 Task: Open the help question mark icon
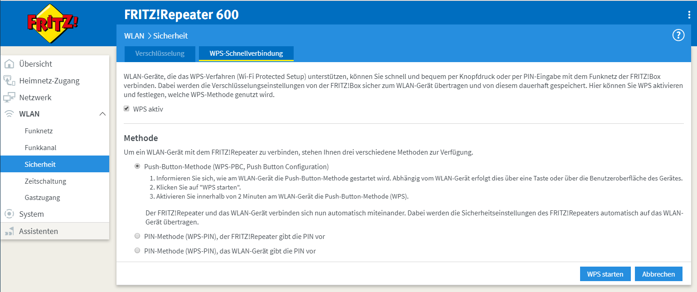click(x=678, y=35)
